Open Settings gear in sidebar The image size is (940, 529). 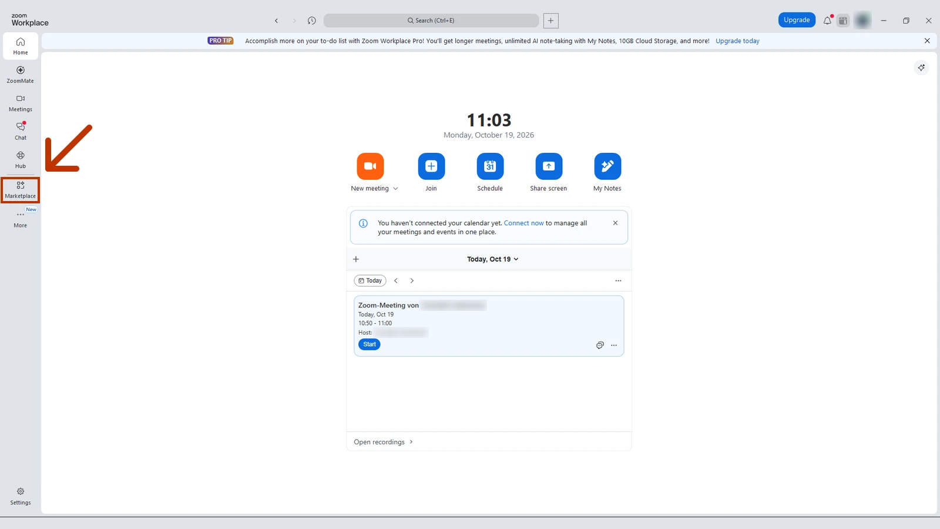21,496
